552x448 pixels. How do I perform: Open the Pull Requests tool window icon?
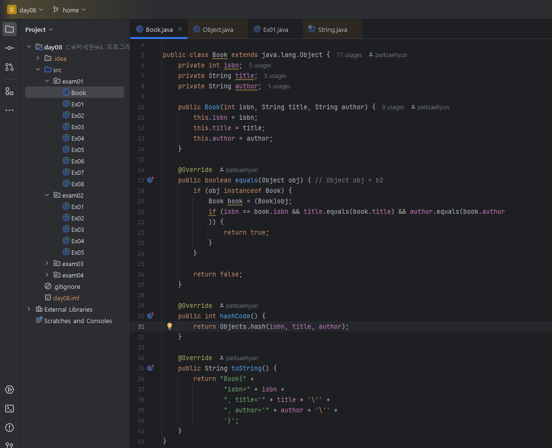point(10,67)
